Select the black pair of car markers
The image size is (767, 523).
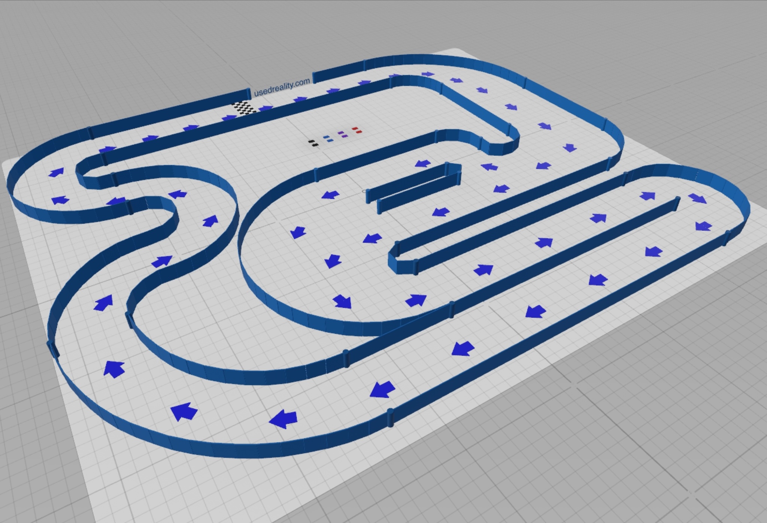coord(313,143)
